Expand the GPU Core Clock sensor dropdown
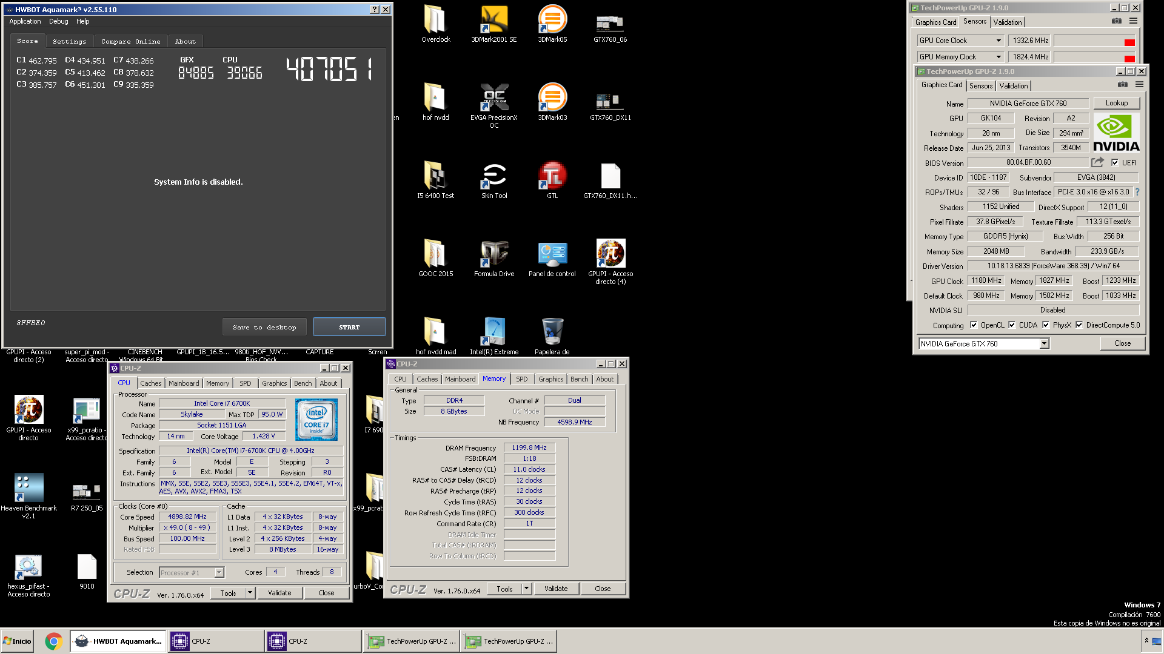The width and height of the screenshot is (1164, 654). tap(998, 41)
